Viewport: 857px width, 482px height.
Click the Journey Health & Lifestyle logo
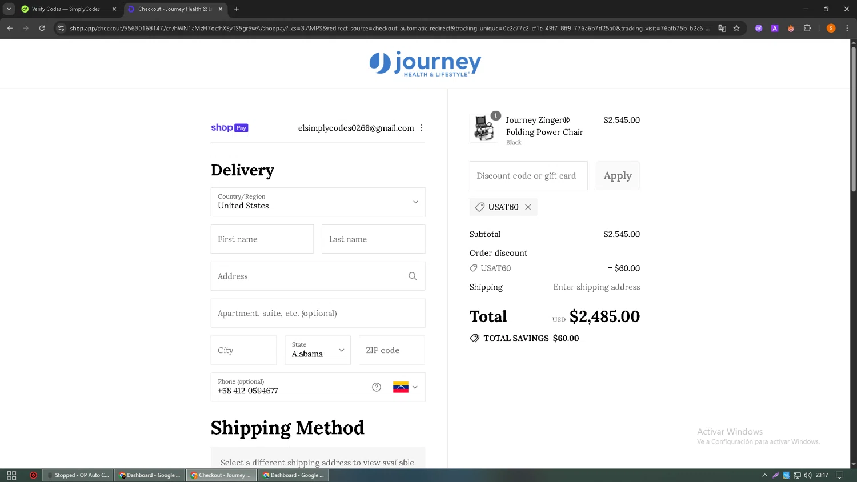pyautogui.click(x=425, y=64)
